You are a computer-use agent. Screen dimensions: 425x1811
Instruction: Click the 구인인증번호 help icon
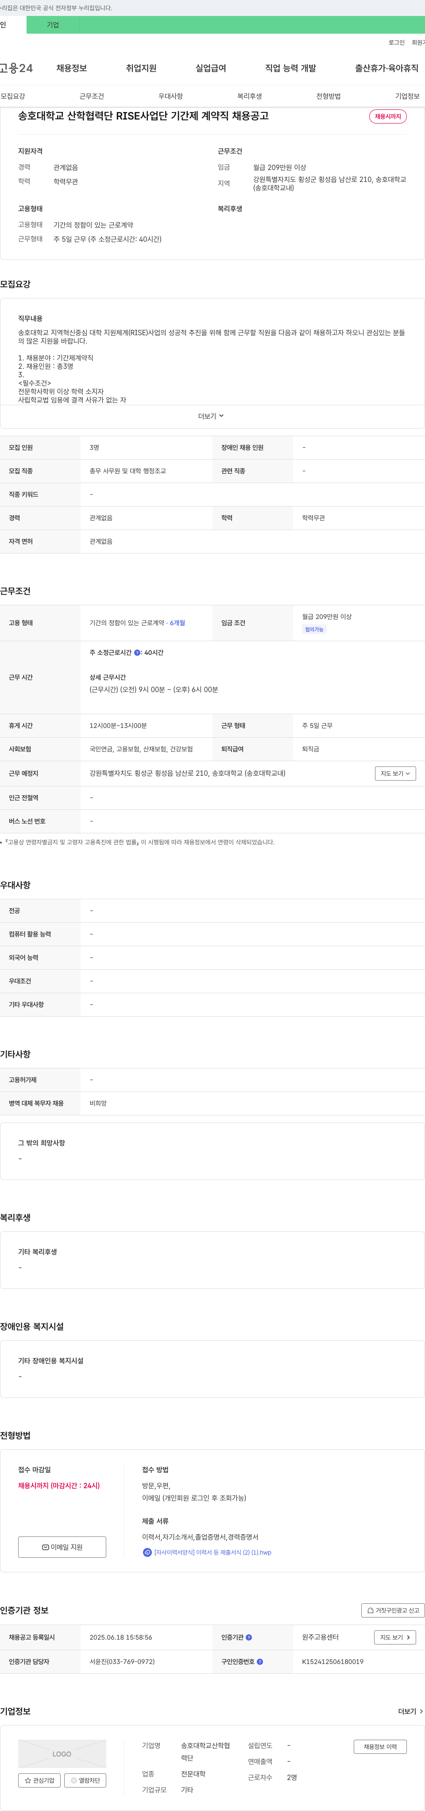(x=260, y=1662)
